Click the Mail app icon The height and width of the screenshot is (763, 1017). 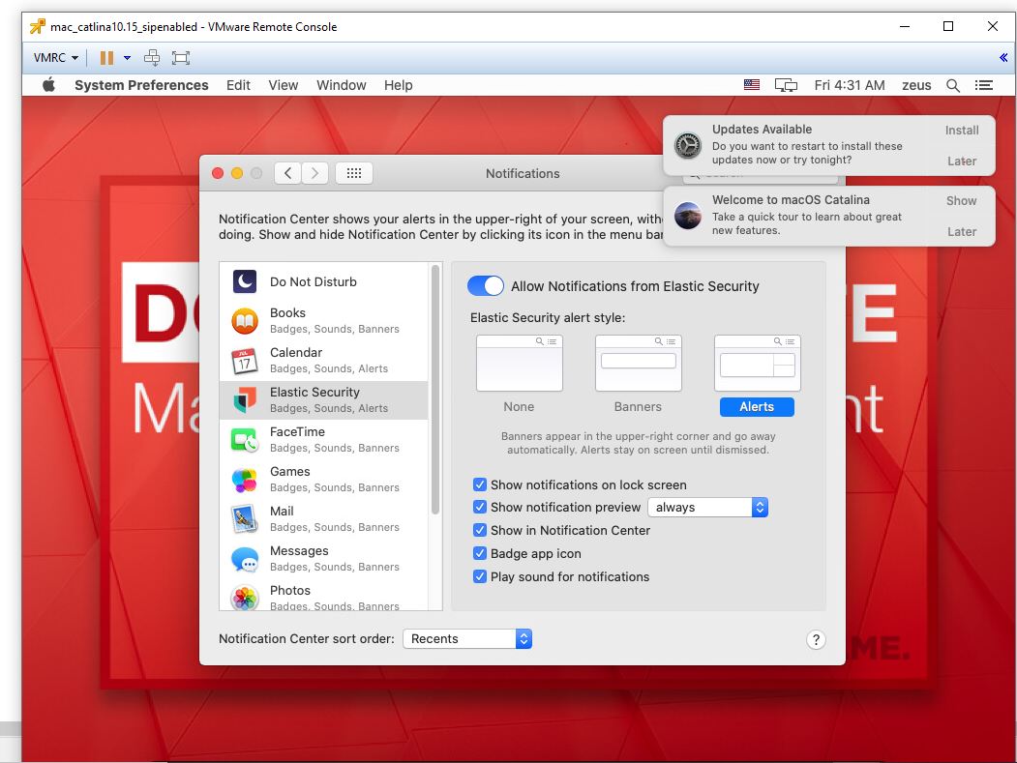tap(243, 518)
